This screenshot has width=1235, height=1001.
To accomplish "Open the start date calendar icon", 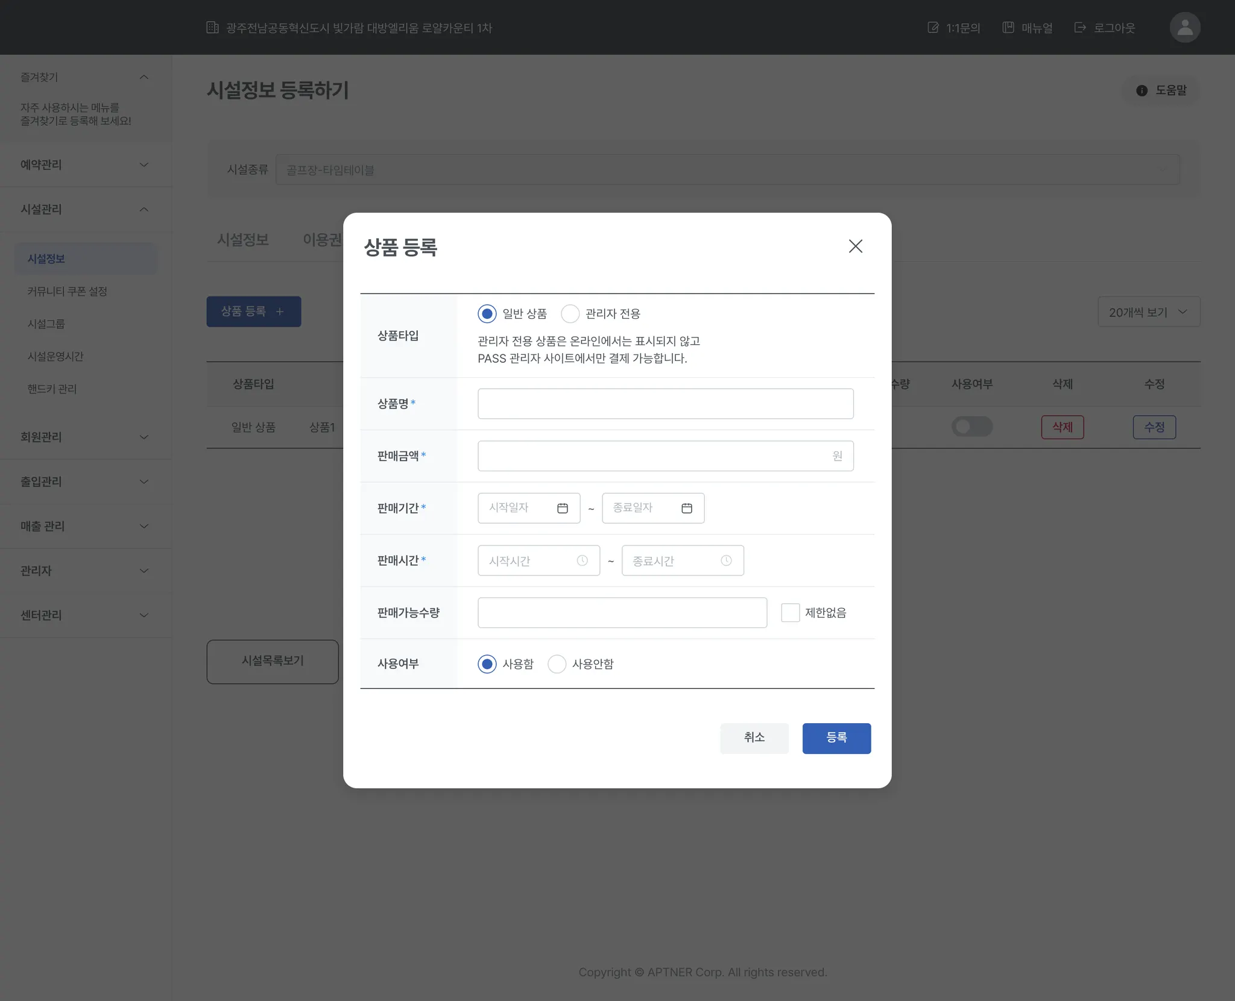I will click(x=562, y=508).
